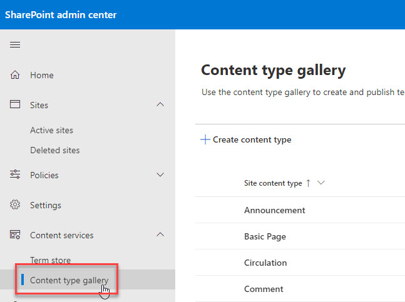The width and height of the screenshot is (405, 302).
Task: Click the SharePoint admin center title
Action: point(61,15)
